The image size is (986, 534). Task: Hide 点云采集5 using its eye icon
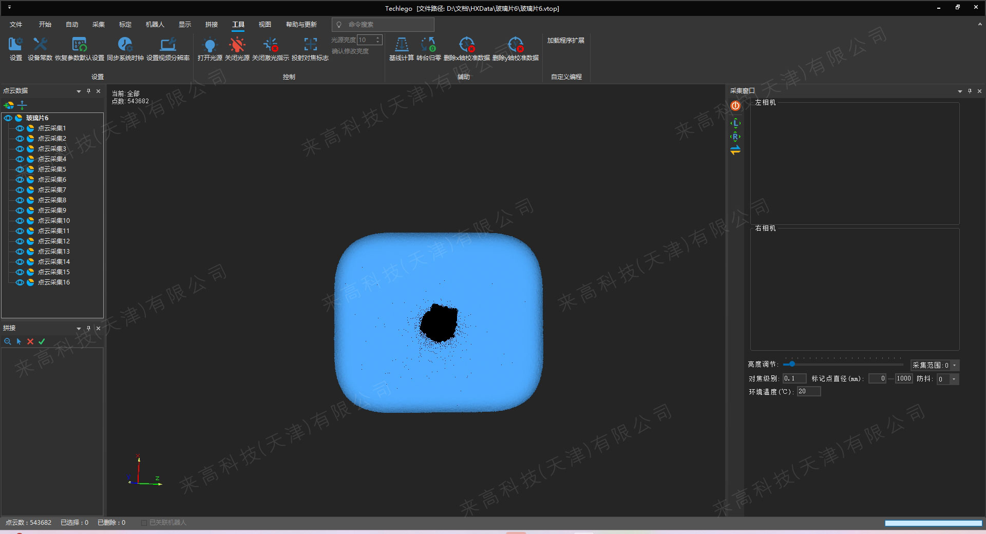(x=20, y=169)
